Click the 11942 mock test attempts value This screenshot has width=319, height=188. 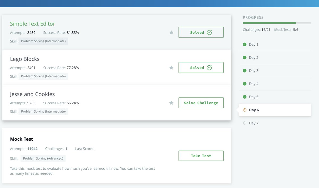(x=32, y=149)
